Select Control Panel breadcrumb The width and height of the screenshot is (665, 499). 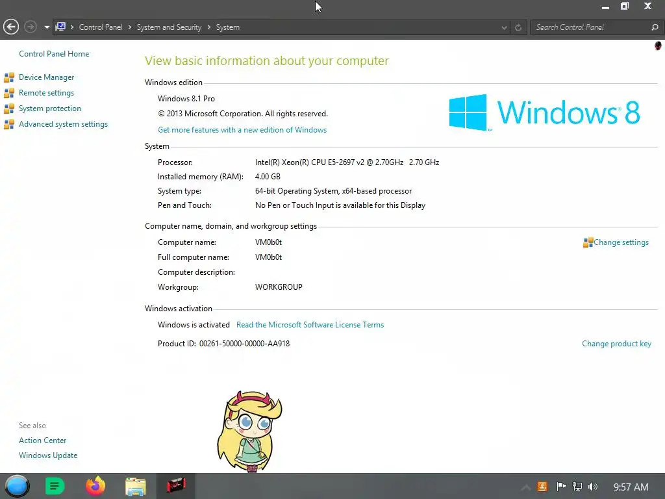click(101, 27)
